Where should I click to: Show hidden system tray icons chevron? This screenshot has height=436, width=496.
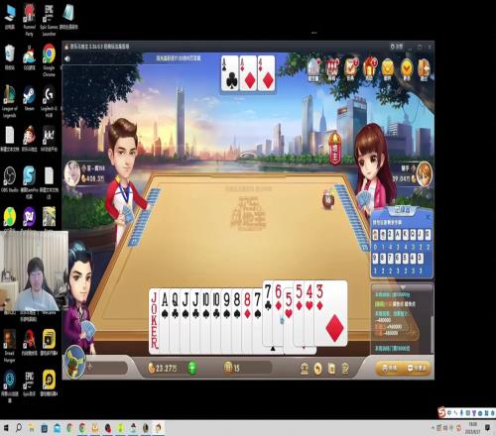433,428
